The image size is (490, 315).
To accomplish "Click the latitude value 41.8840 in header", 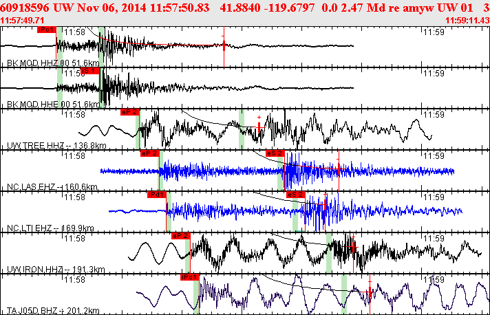I will 239,8.
